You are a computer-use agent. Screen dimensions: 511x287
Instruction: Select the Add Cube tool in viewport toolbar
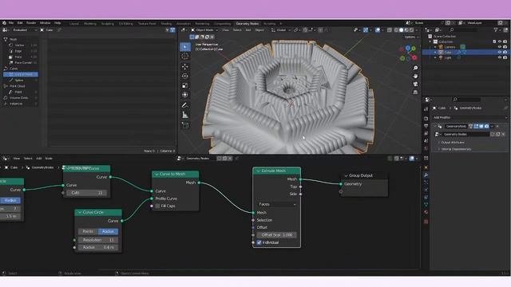point(185,125)
